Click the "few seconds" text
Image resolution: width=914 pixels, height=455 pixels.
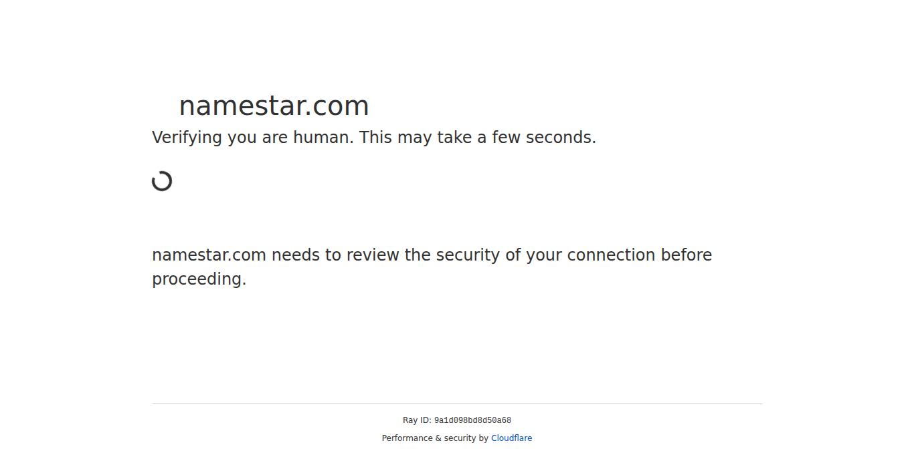[x=543, y=138]
